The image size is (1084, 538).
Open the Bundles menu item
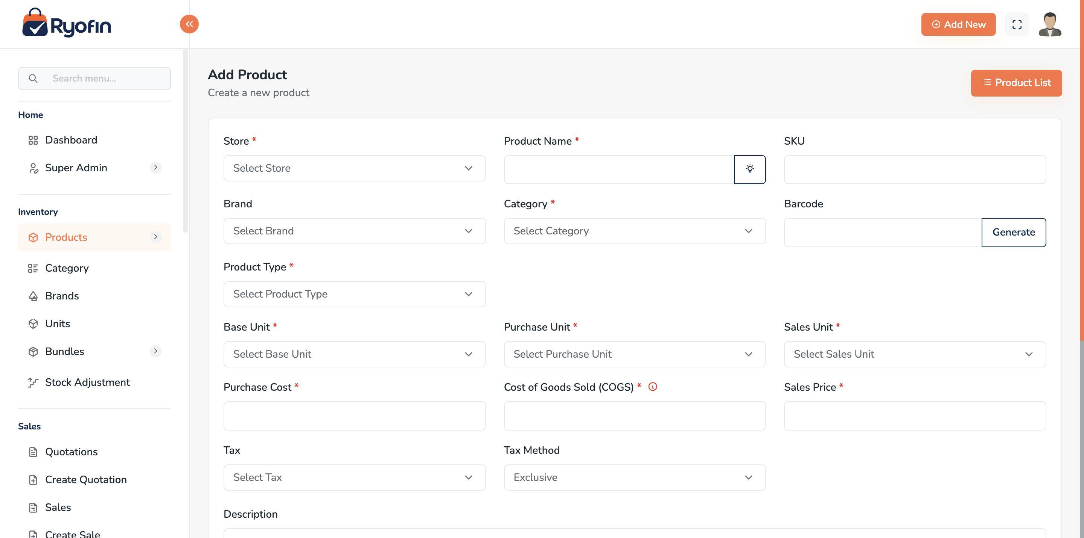pyautogui.click(x=94, y=352)
